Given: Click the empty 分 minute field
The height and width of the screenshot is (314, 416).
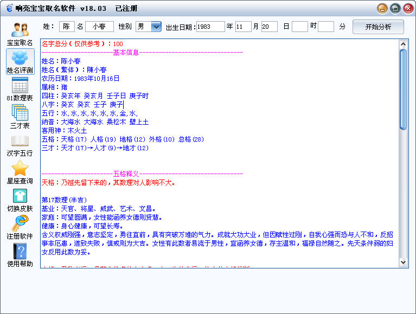Looking at the screenshot, I should coord(325,27).
